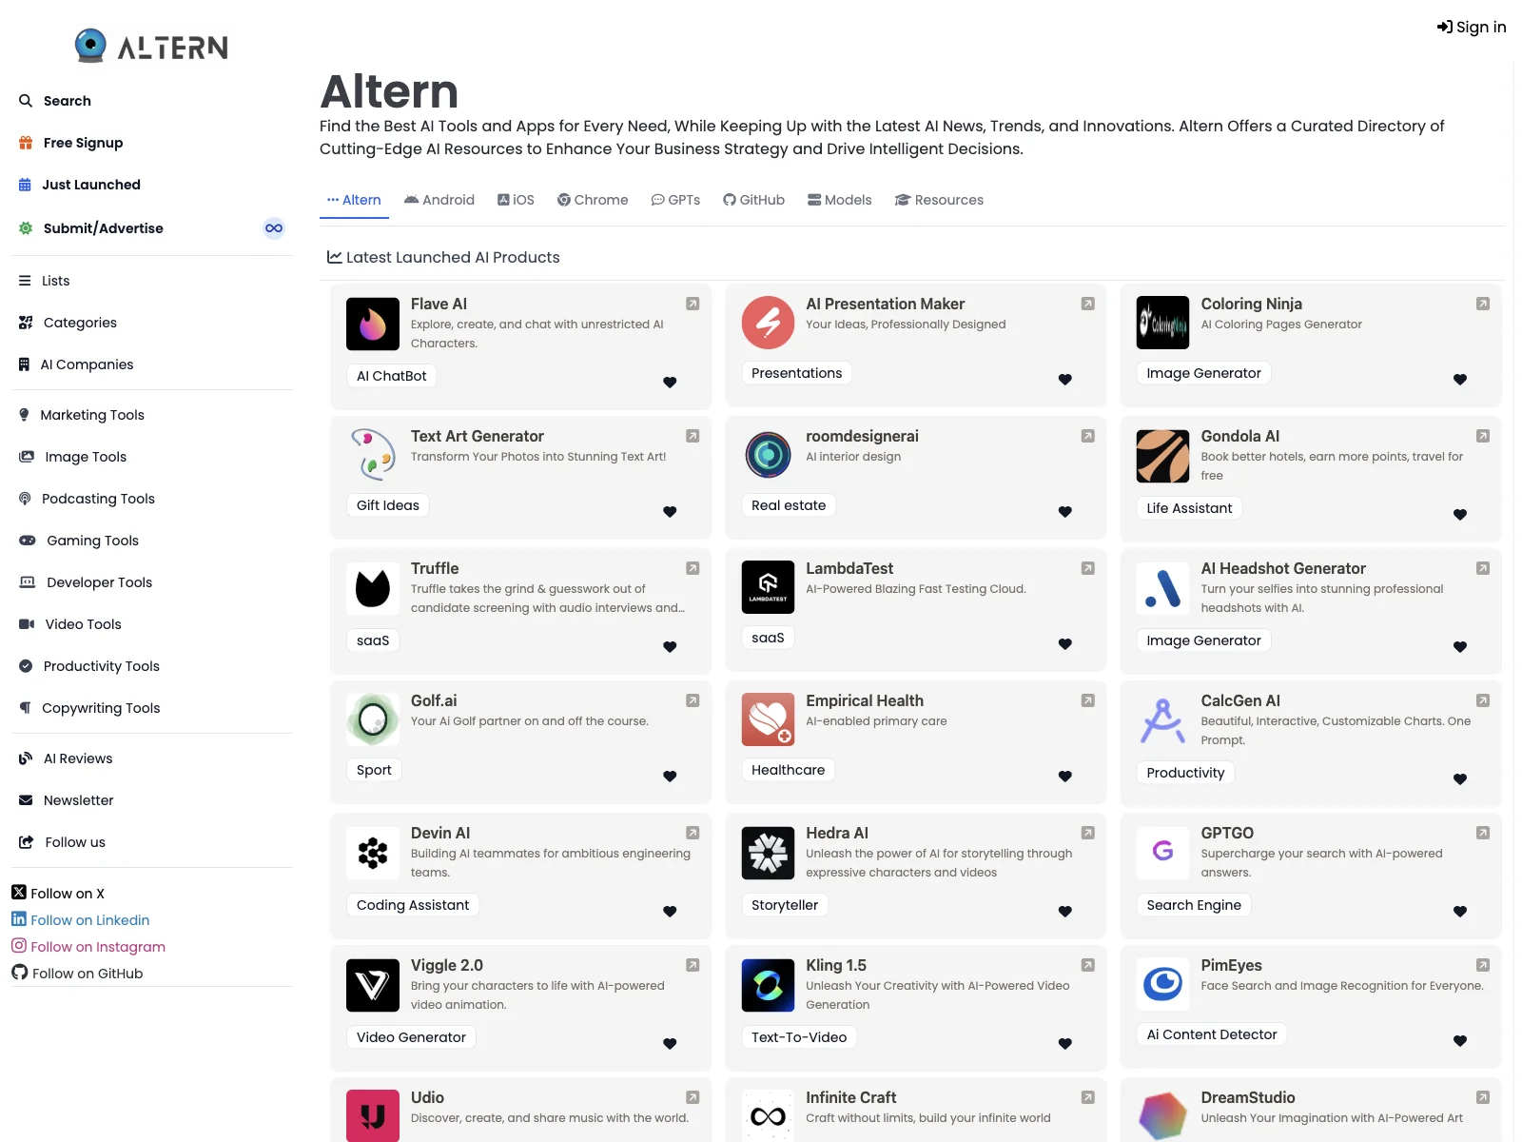Open external link for AI Presentation Maker
Image resolution: width=1522 pixels, height=1142 pixels.
click(x=1087, y=304)
